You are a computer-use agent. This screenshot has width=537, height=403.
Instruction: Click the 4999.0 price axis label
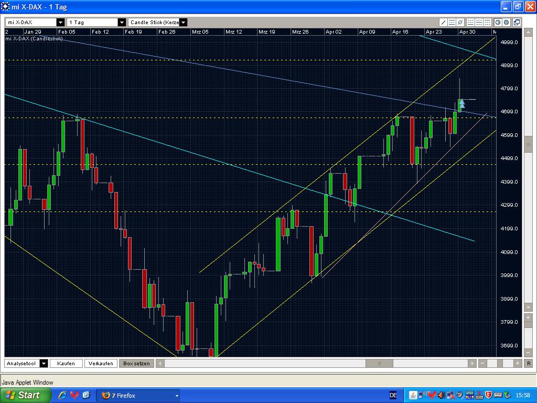pyautogui.click(x=509, y=42)
